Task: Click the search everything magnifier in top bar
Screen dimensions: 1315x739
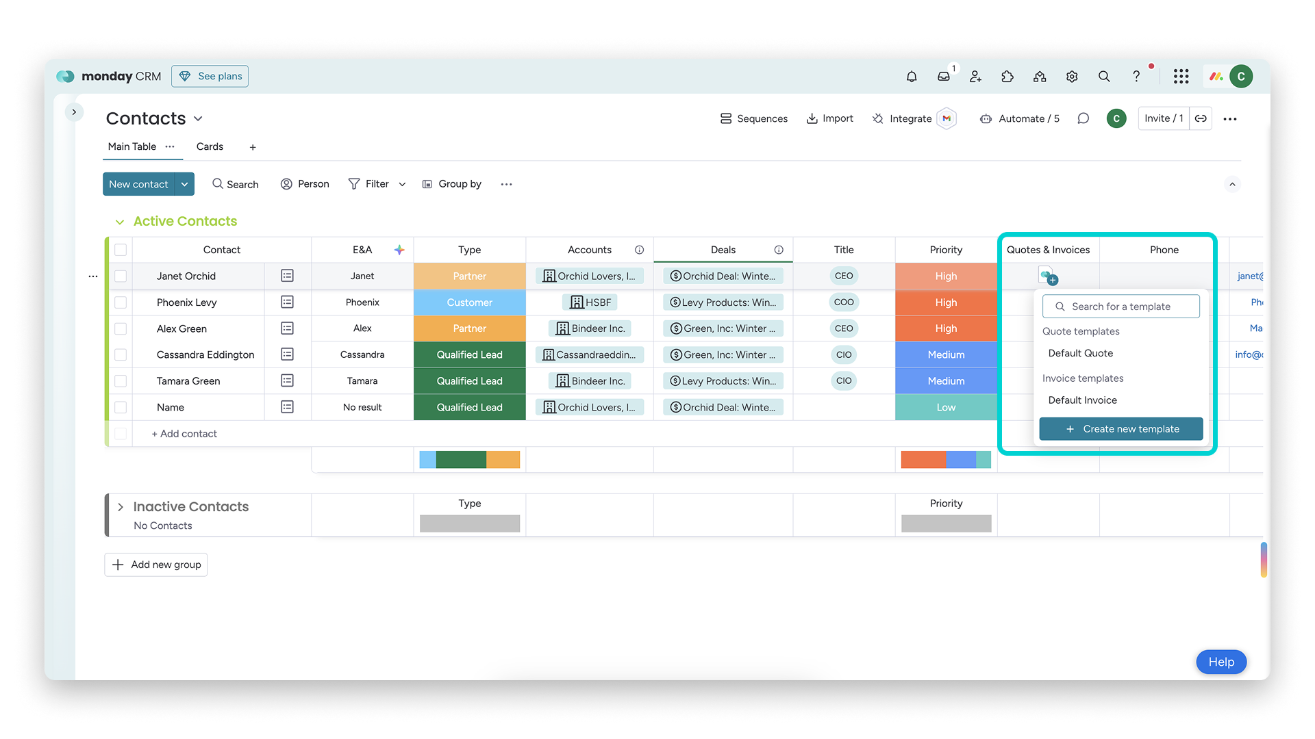Action: coord(1104,77)
